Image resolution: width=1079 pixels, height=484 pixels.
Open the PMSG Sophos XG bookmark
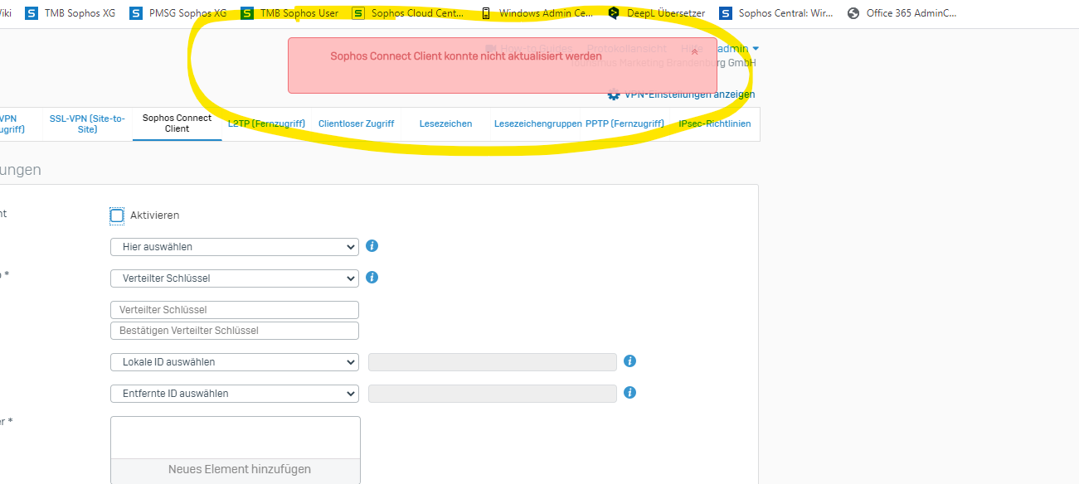[x=178, y=13]
